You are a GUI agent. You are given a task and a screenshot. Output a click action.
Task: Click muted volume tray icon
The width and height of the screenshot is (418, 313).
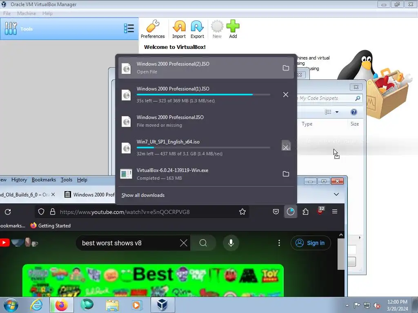[377, 305]
